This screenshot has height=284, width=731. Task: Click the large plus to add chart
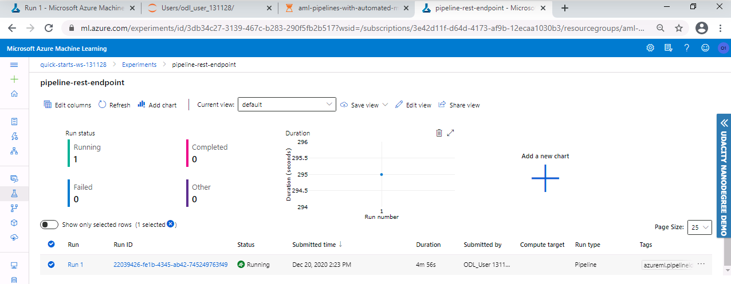click(545, 178)
